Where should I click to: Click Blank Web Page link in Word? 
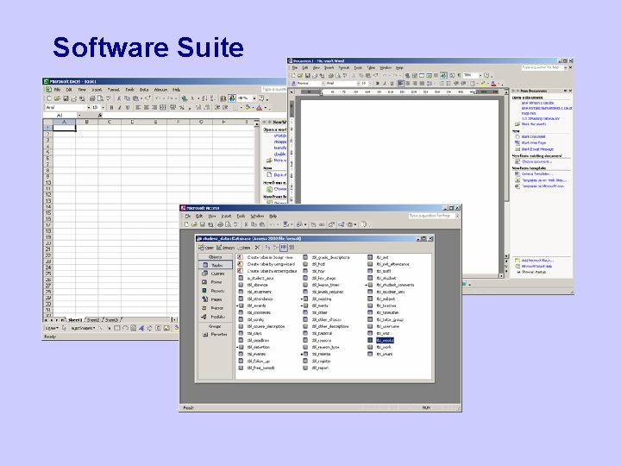point(534,142)
